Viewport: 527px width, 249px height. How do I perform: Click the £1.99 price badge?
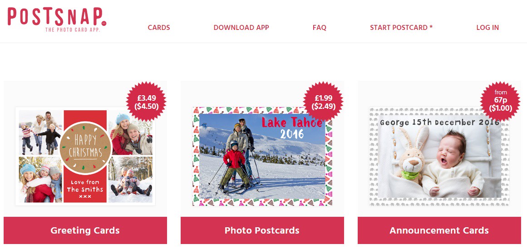coord(323,102)
